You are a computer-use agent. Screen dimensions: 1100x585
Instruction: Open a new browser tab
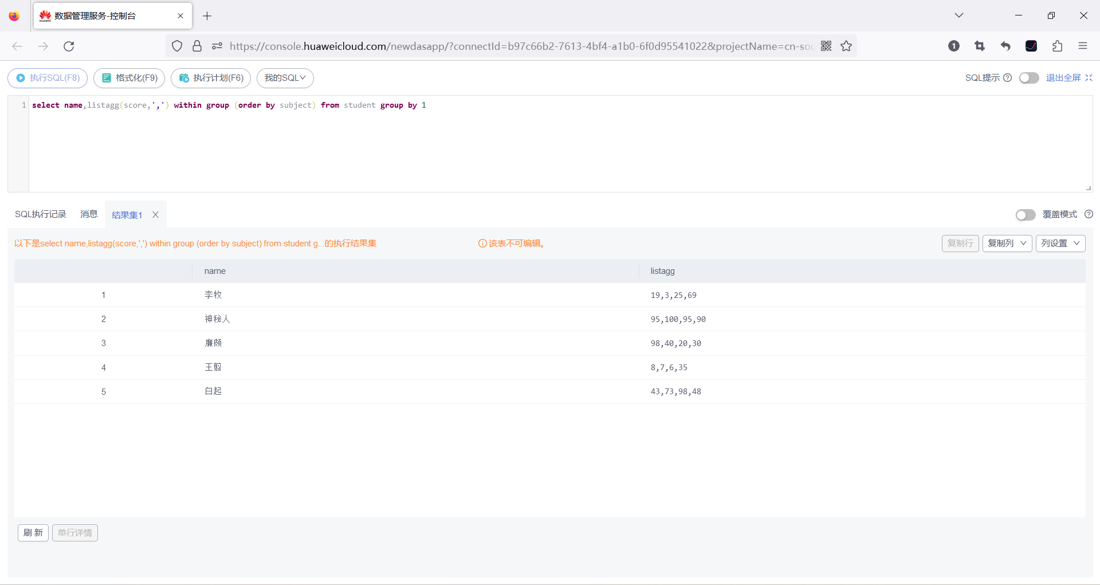[x=207, y=16]
